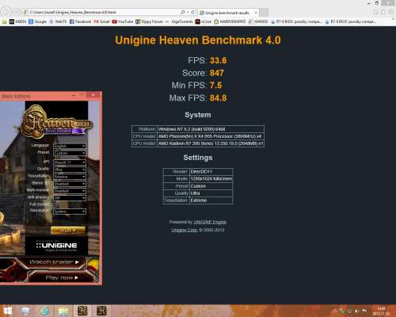
Task: Close the Unigine benchmark results tab
Action: [256, 13]
